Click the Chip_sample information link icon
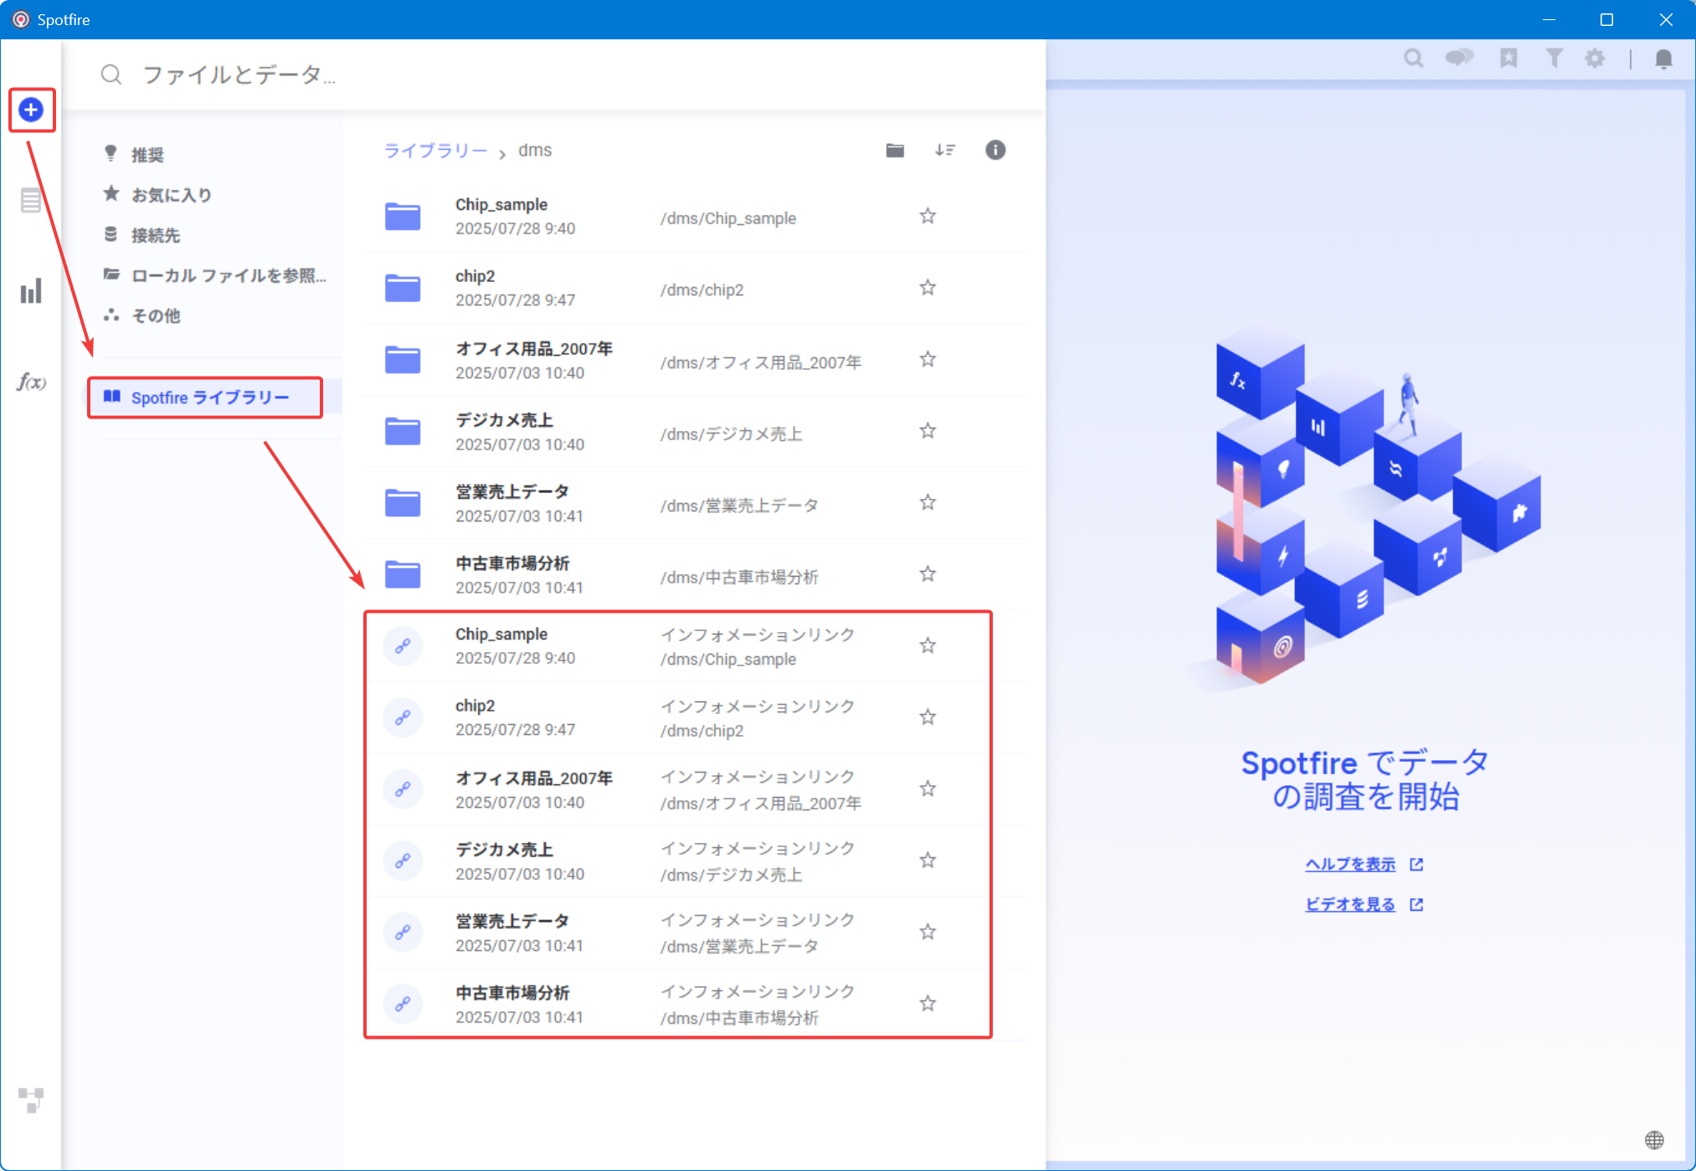1696x1171 pixels. click(x=403, y=646)
